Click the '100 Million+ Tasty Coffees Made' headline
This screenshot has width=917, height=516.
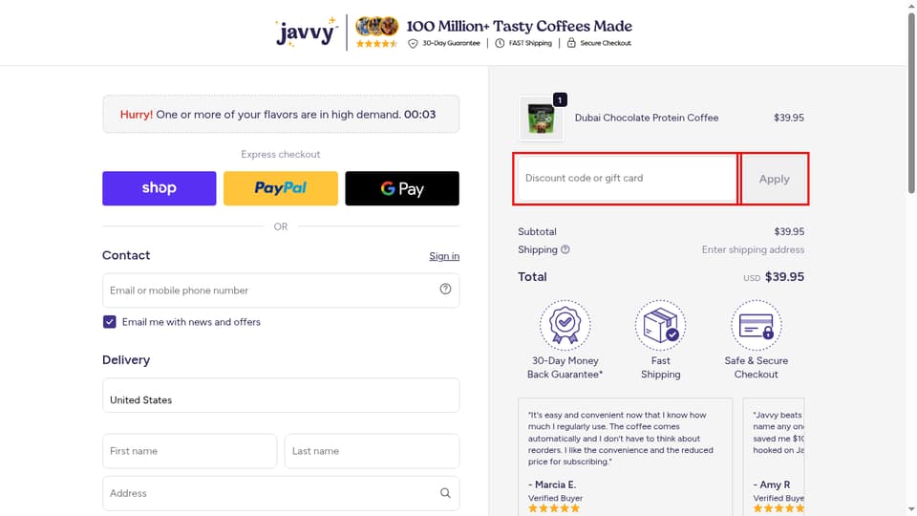[520, 27]
